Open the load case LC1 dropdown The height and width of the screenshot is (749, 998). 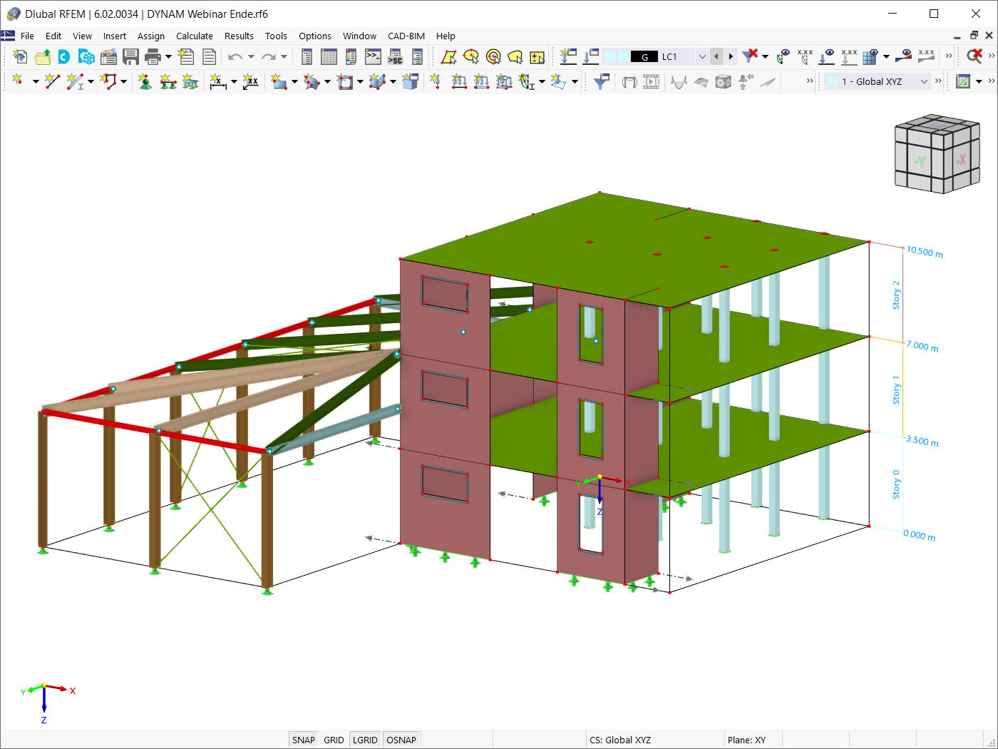click(x=701, y=56)
